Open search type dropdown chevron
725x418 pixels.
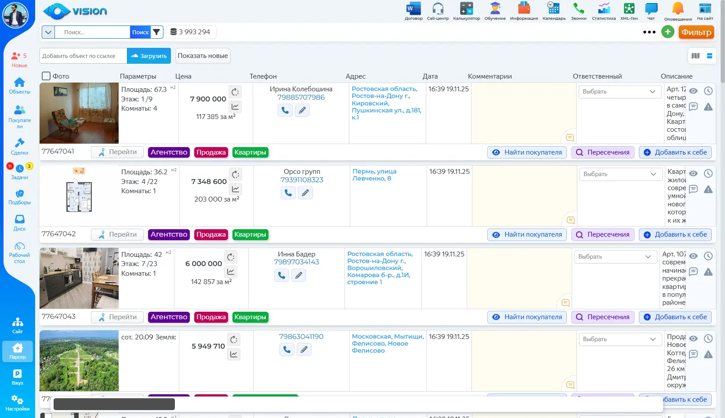coord(48,32)
